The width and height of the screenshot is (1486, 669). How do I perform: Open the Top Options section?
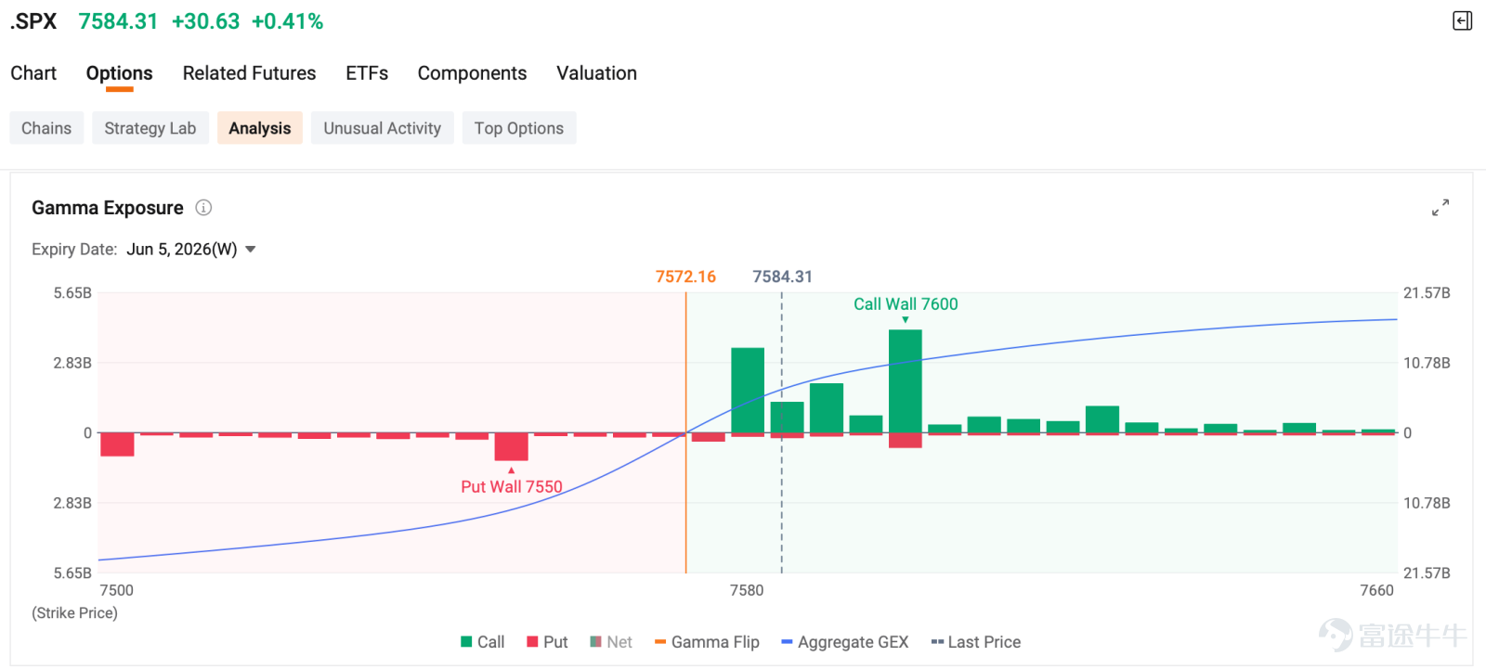click(519, 128)
